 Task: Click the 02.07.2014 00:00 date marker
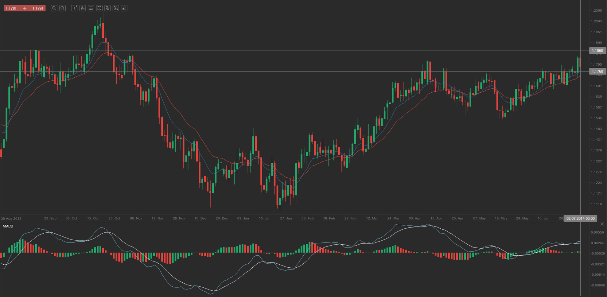click(x=580, y=219)
